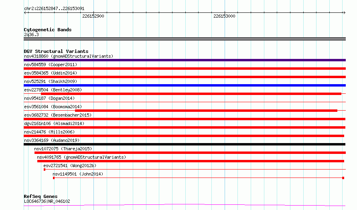Click the esv2721541 (Wong2012b) label
This screenshot has height=210, width=357.
point(70,166)
